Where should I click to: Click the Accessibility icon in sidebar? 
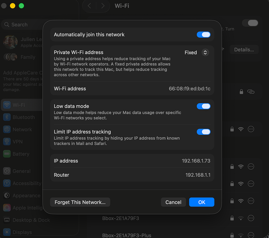pyautogui.click(x=7, y=183)
